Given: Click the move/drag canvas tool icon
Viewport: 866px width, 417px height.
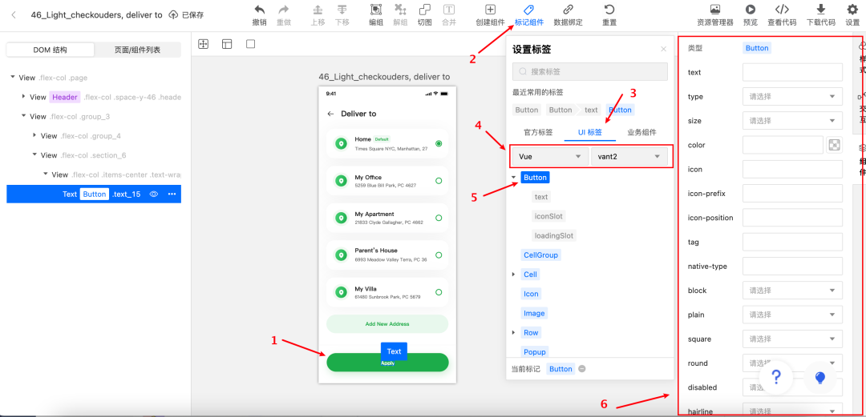Looking at the screenshot, I should pos(203,44).
